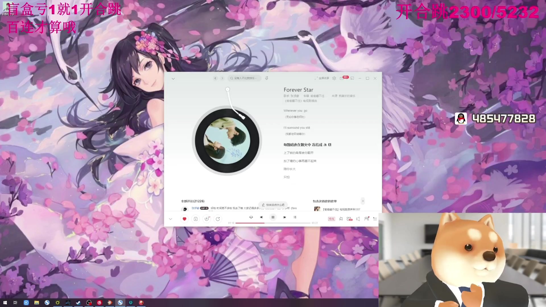Share the current song
The width and height of the screenshot is (546, 307).
[x=218, y=219]
